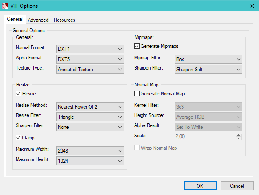Click into the Scale value field
Screen dimensions: 259x195
click(205, 137)
